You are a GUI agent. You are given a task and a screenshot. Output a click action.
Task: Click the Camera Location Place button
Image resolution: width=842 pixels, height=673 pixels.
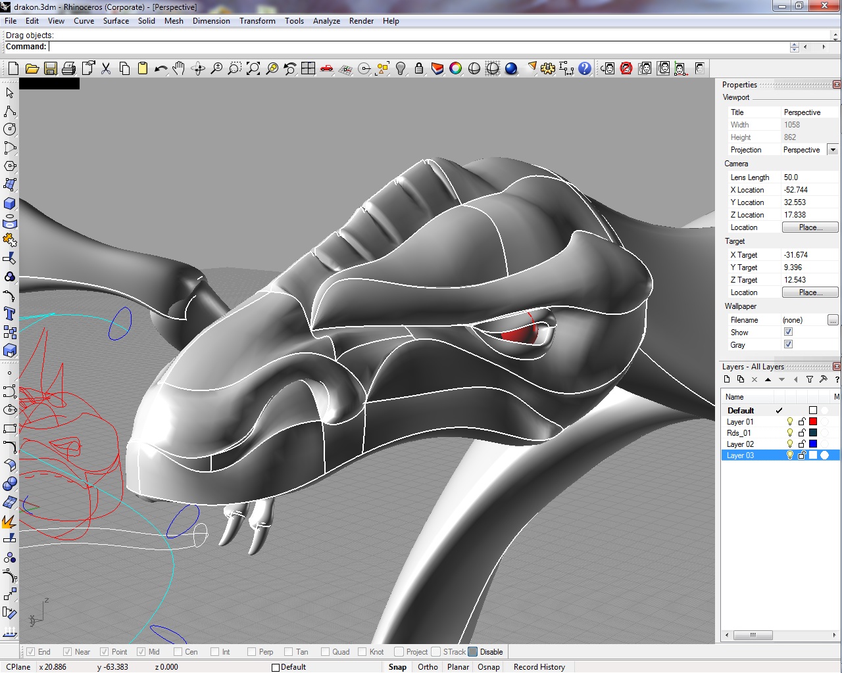(810, 227)
